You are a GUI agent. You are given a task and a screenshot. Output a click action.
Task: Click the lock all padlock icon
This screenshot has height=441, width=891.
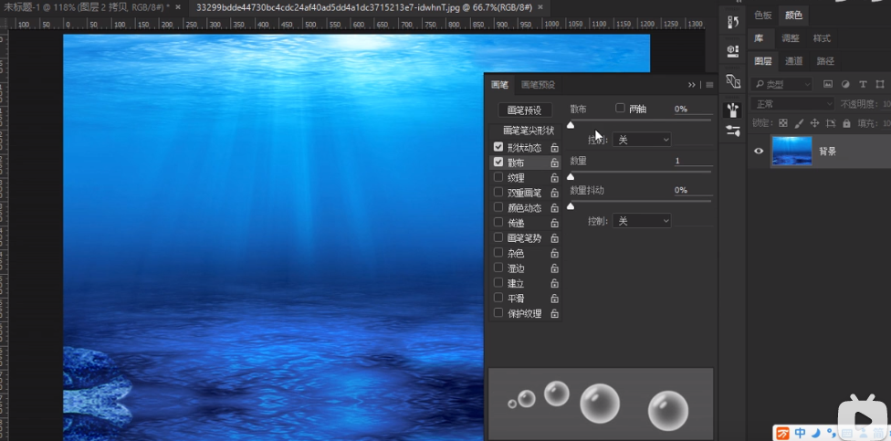click(846, 123)
